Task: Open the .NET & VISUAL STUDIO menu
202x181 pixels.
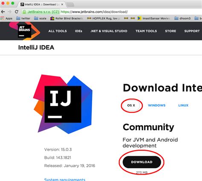Action: point(109,31)
